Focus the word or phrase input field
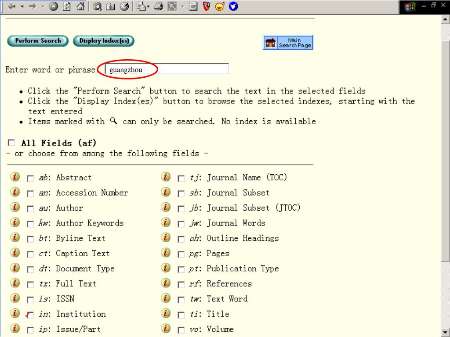This screenshot has width=450, height=337. pos(167,69)
